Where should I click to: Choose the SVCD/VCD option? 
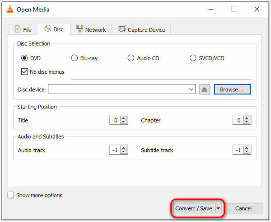[193, 58]
